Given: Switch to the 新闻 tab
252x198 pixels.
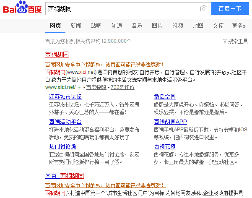Looking at the screenshot, I should pos(76,26).
